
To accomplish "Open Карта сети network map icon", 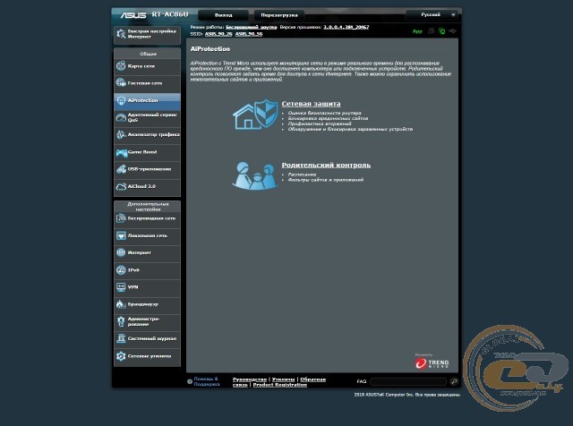I will point(121,65).
